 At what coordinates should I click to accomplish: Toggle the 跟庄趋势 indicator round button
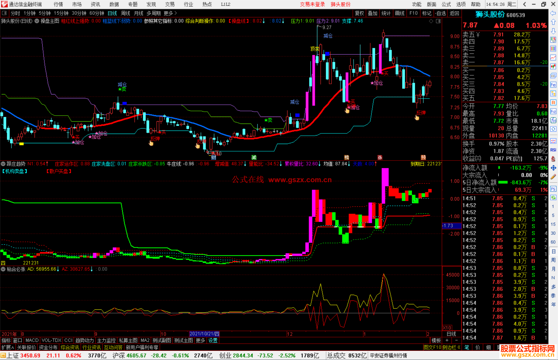(x=3, y=164)
